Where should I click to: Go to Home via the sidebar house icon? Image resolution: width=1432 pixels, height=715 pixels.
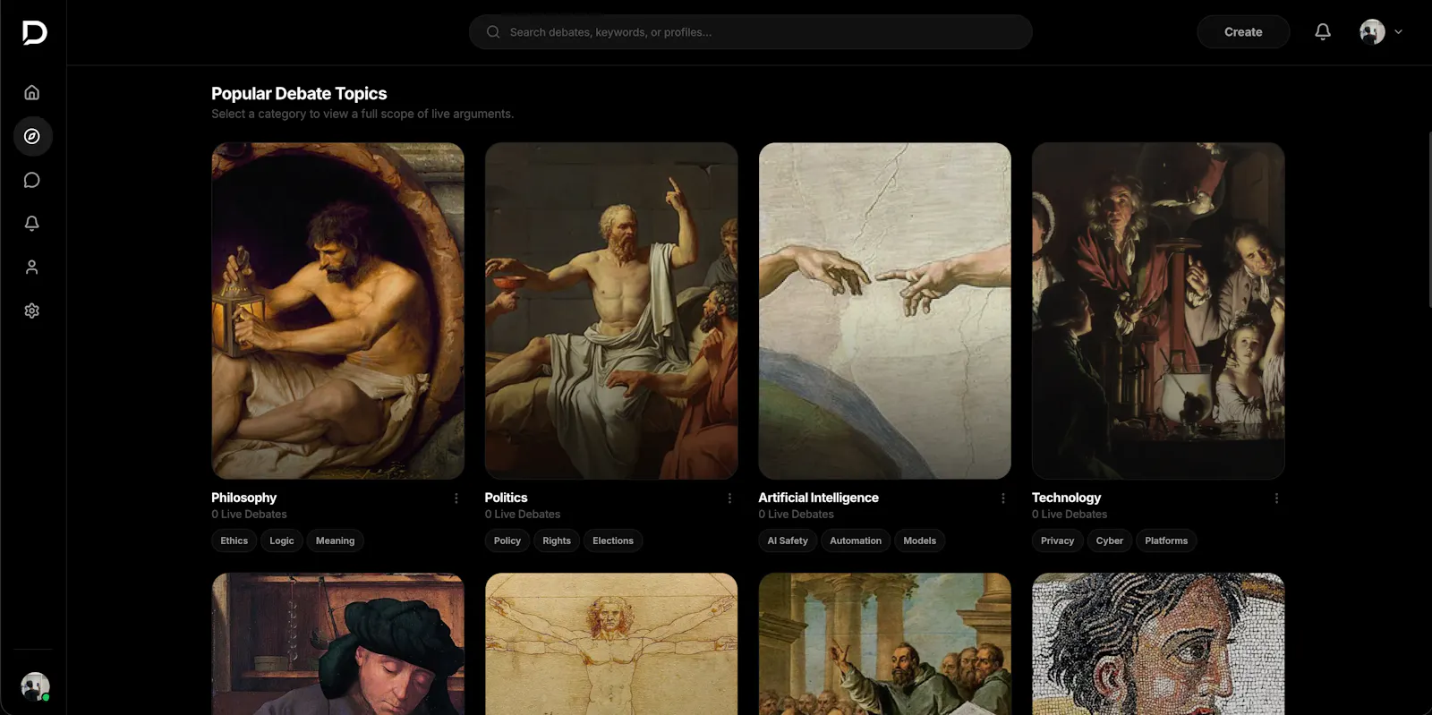[x=32, y=92]
